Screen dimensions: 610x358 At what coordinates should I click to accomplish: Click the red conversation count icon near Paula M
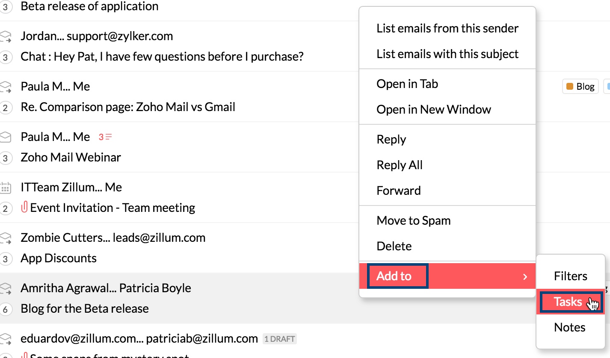click(x=105, y=137)
